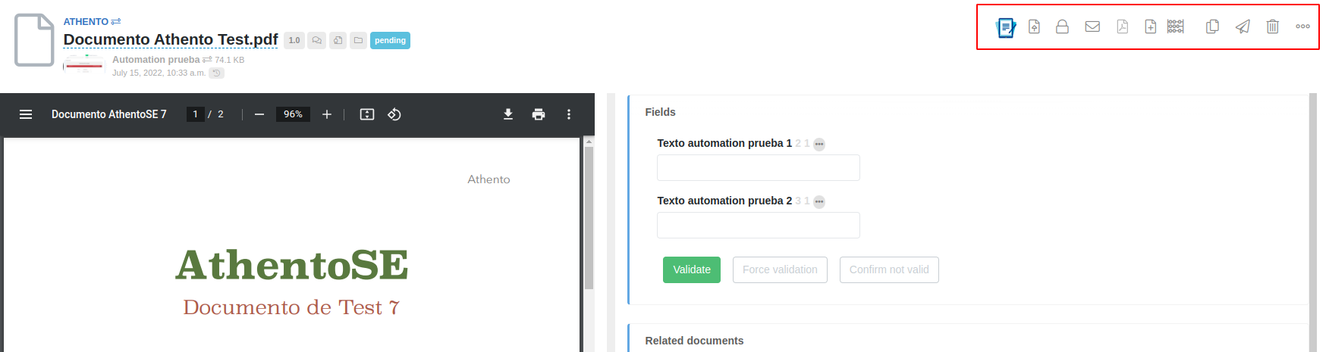Click the ATHENTO workspace link
The width and height of the screenshot is (1329, 352).
click(x=86, y=22)
